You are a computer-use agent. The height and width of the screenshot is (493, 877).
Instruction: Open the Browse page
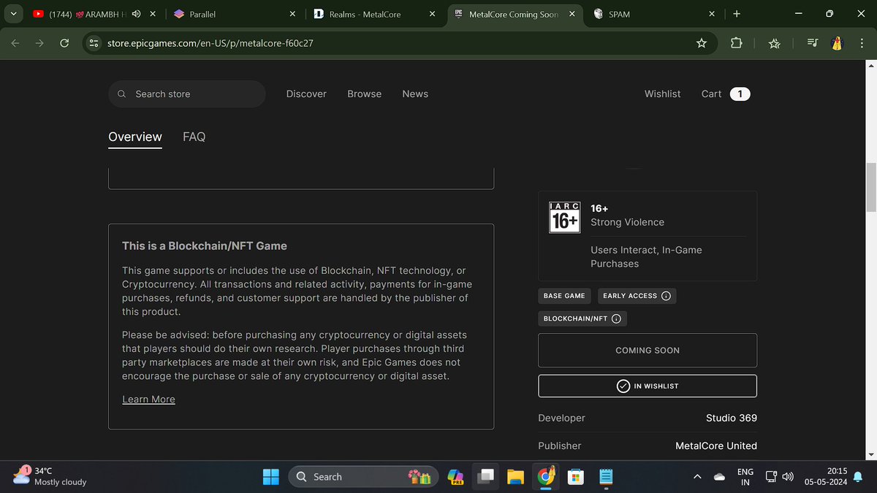[365, 94]
